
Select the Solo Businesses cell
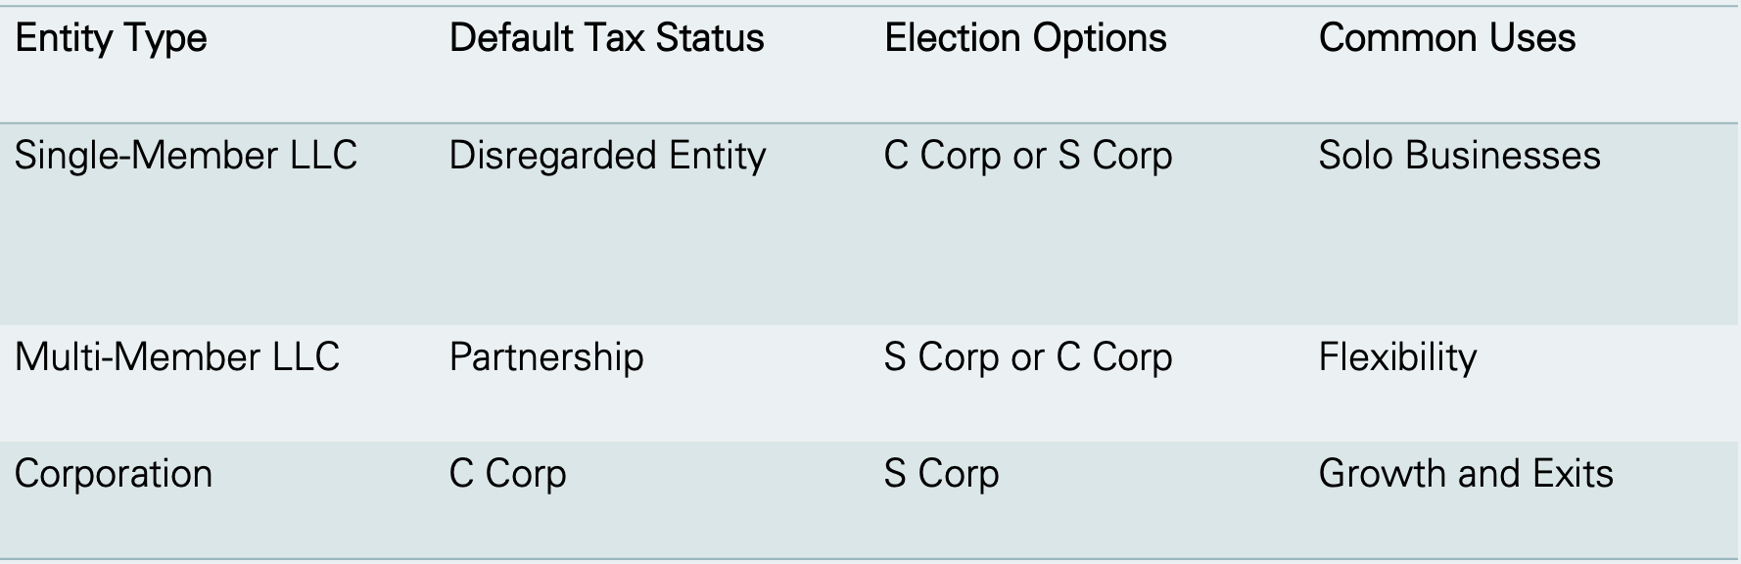point(1460,156)
